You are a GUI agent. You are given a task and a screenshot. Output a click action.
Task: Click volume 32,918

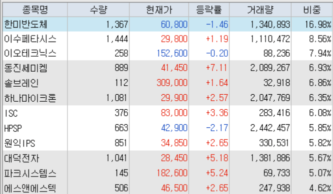(276, 83)
